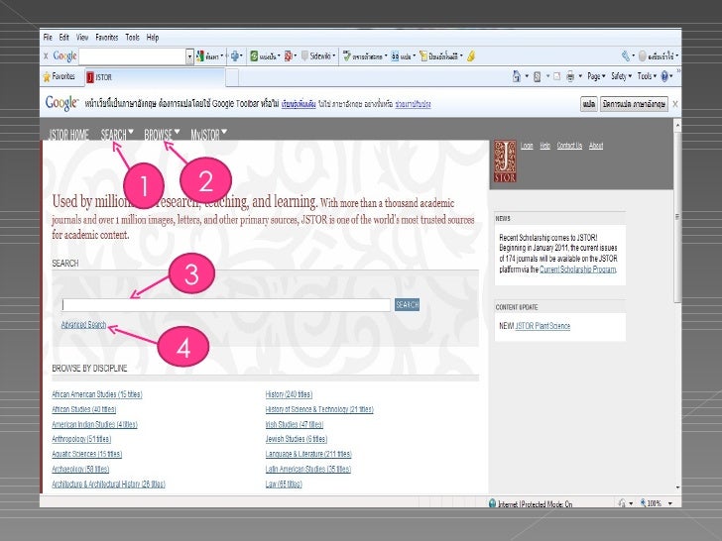The image size is (722, 541).
Task: Click the AutoFill icon in Google toolbar
Action: [423, 56]
